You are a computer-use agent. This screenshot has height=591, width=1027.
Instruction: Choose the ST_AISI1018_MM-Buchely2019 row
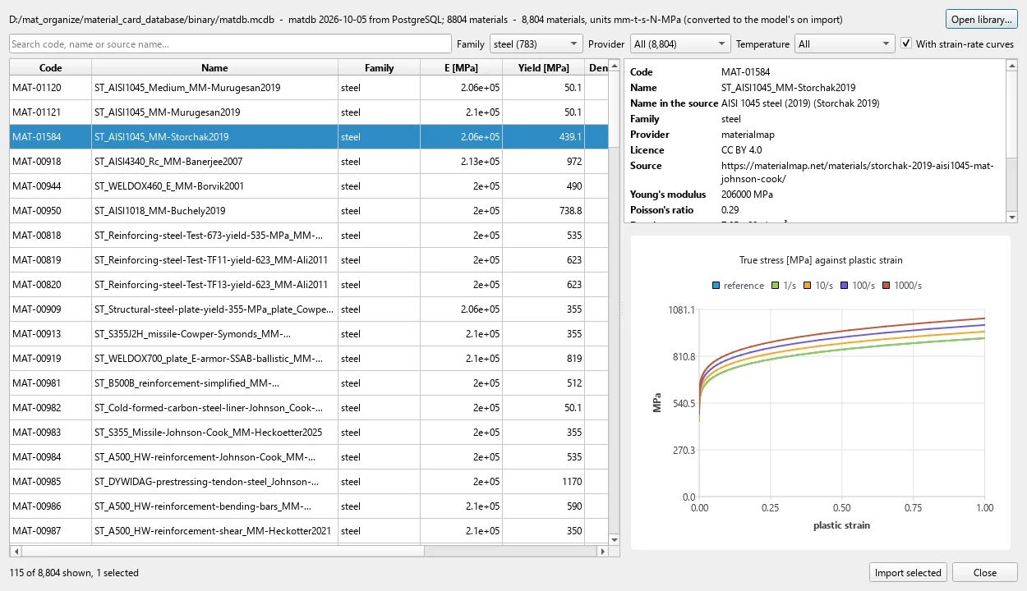point(309,211)
